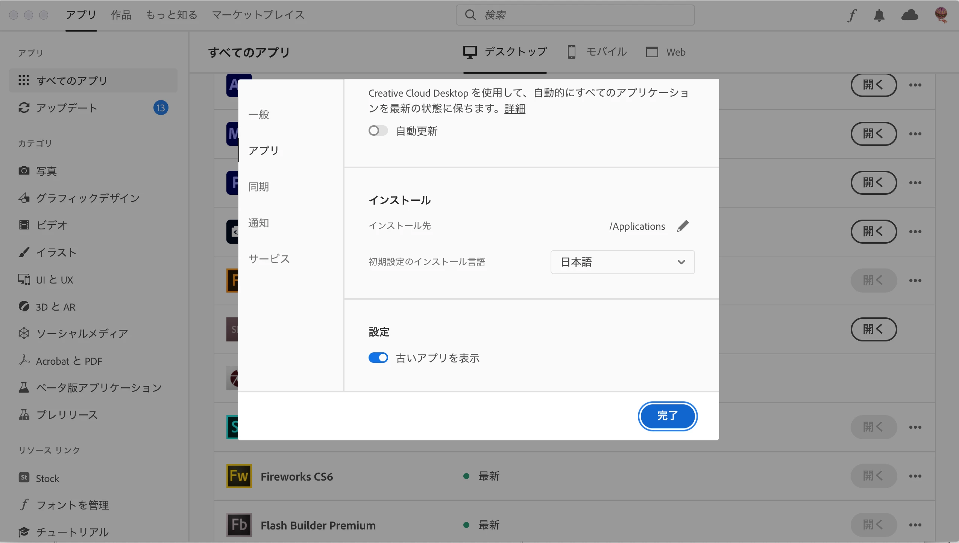This screenshot has width=959, height=543.
Task: Open the user profile avatar
Action: (x=941, y=15)
